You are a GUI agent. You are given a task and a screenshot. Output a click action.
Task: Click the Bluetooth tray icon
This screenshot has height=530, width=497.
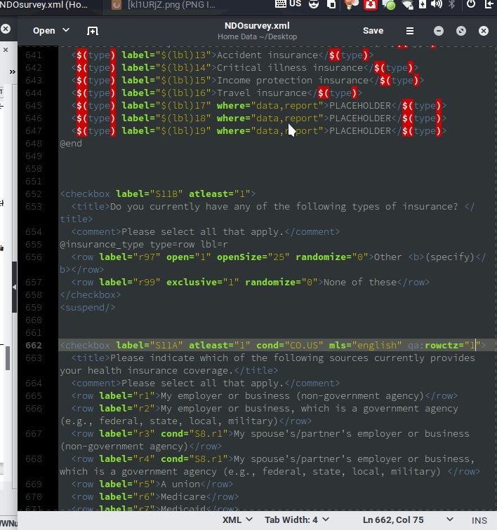(451, 4)
